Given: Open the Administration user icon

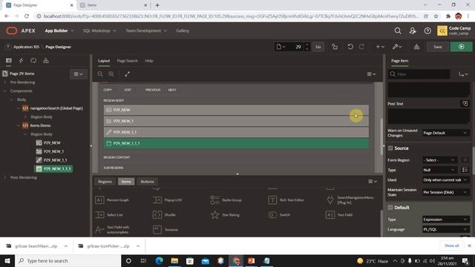Looking at the screenshot, I should tap(413, 30).
